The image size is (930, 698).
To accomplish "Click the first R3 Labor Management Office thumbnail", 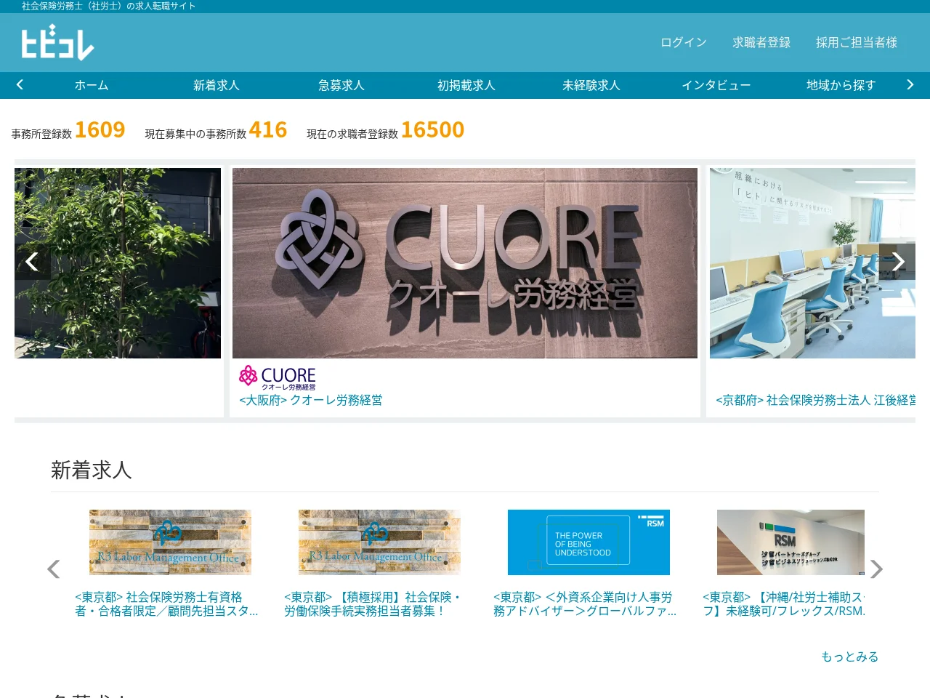I will (x=170, y=542).
